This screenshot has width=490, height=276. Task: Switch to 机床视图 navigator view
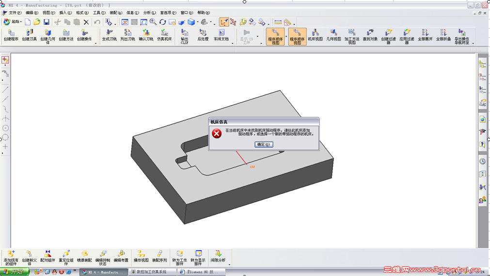point(315,35)
